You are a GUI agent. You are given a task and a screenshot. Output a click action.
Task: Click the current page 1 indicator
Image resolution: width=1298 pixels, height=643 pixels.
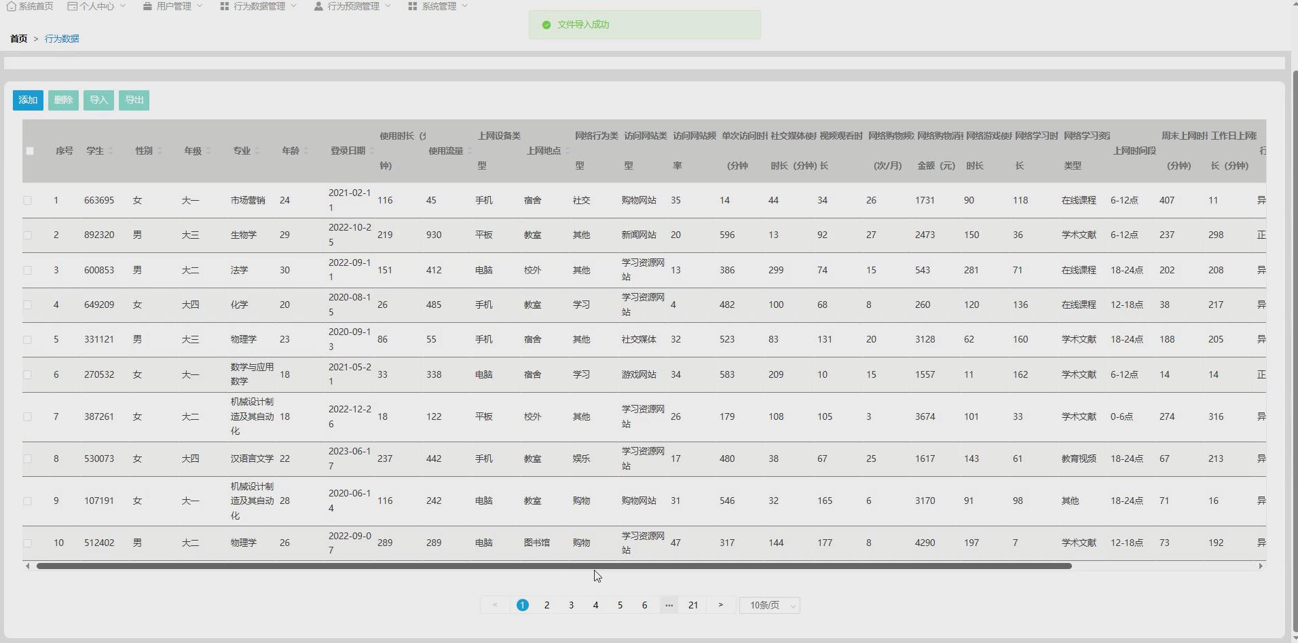(522, 605)
